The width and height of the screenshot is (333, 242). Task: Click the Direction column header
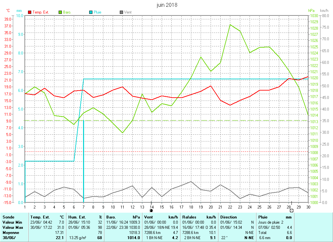click(x=228, y=217)
